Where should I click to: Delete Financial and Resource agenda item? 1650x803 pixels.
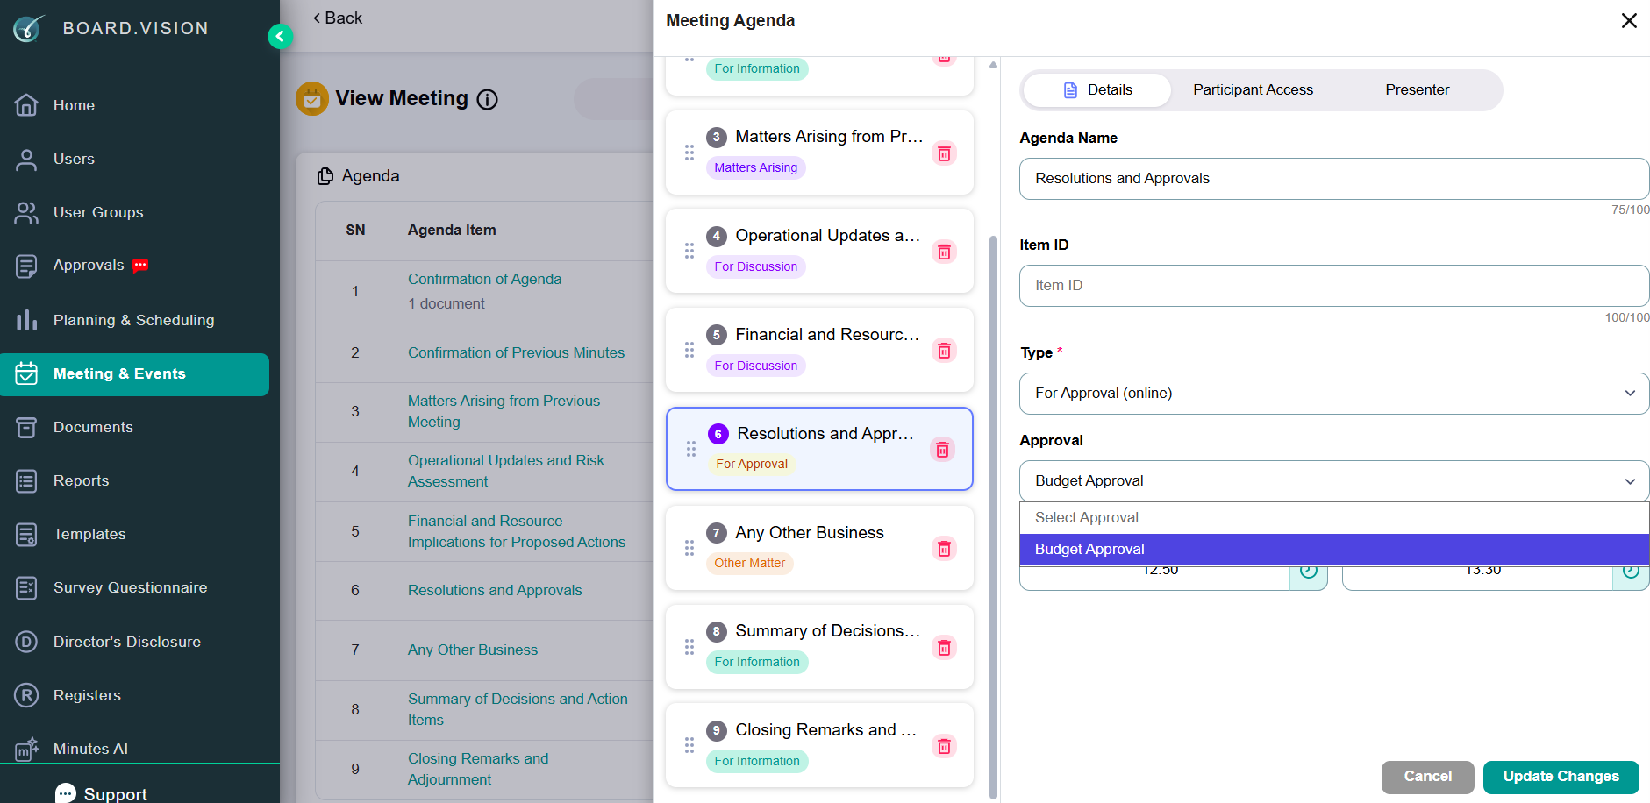[944, 351]
